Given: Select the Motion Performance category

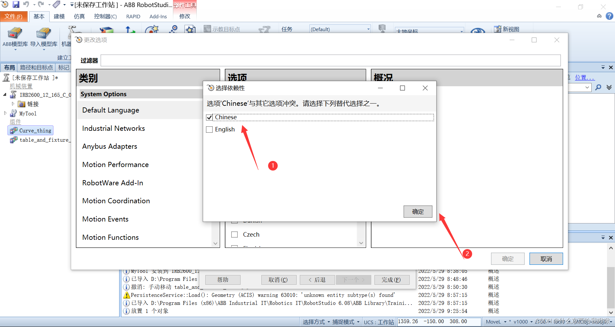Looking at the screenshot, I should (116, 164).
